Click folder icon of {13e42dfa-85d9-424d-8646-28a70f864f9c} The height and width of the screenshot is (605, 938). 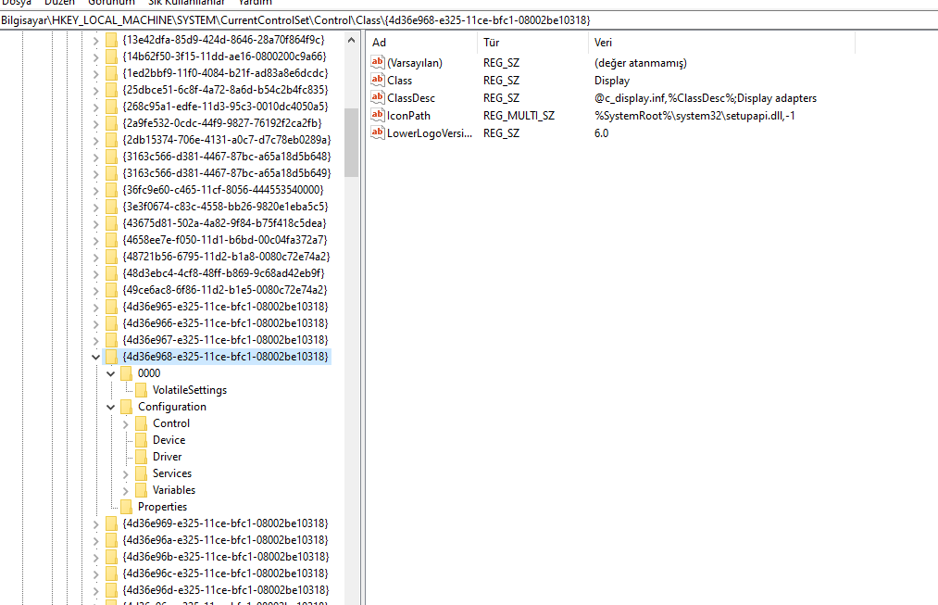111,40
